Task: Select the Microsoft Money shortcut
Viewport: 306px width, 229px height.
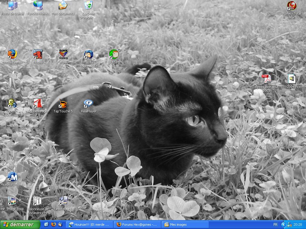Action: pyautogui.click(x=12, y=177)
